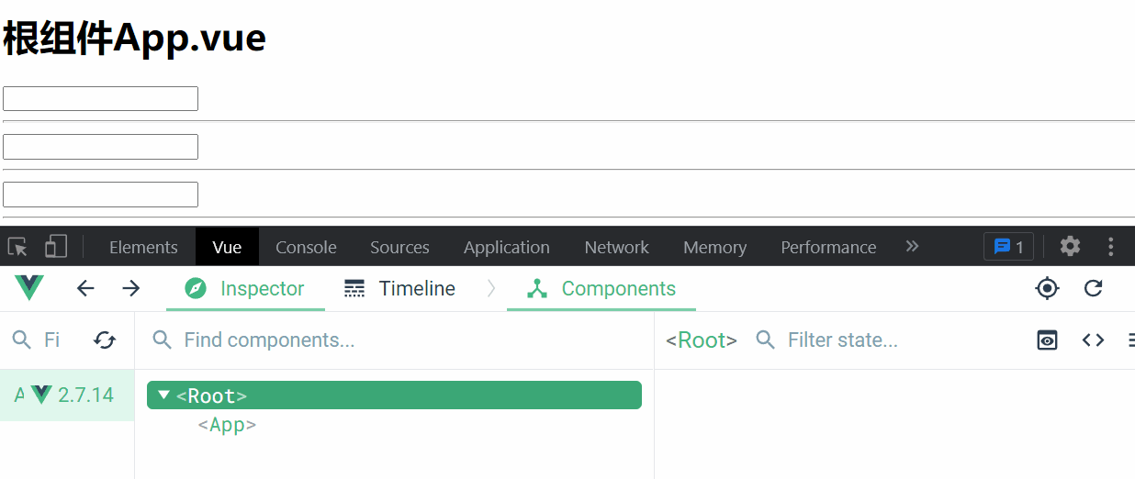Click the open in editor code icon

point(1093,340)
